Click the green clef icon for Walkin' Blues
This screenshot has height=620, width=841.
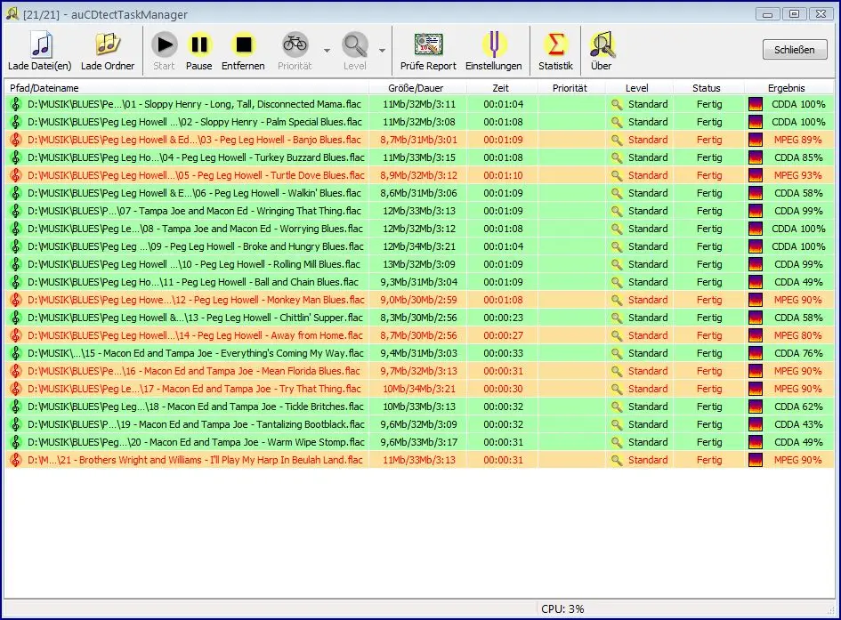[x=16, y=193]
